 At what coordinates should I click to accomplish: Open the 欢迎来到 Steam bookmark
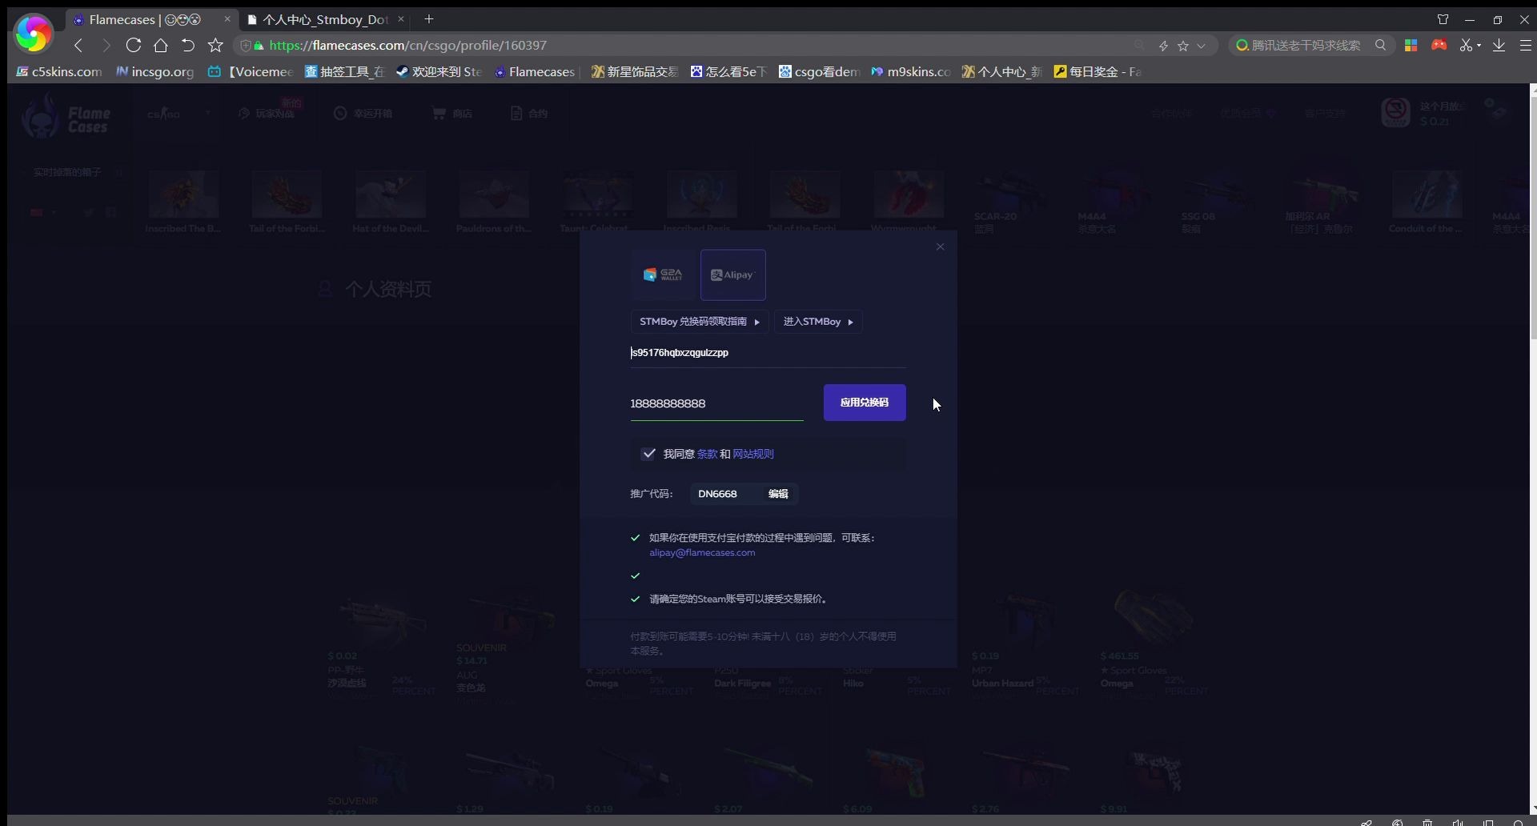pyautogui.click(x=439, y=72)
